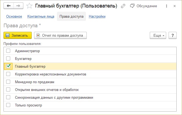Open Отчет по правам доступа report

pos(60,35)
